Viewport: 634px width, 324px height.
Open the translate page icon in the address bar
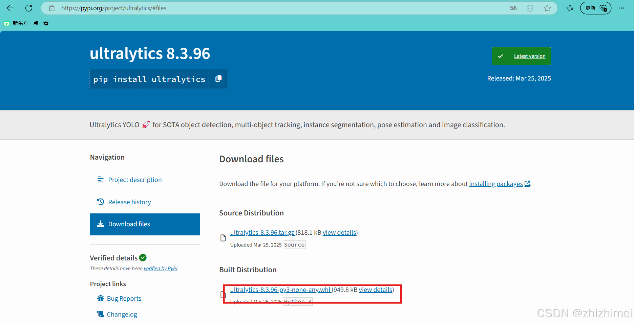[513, 8]
